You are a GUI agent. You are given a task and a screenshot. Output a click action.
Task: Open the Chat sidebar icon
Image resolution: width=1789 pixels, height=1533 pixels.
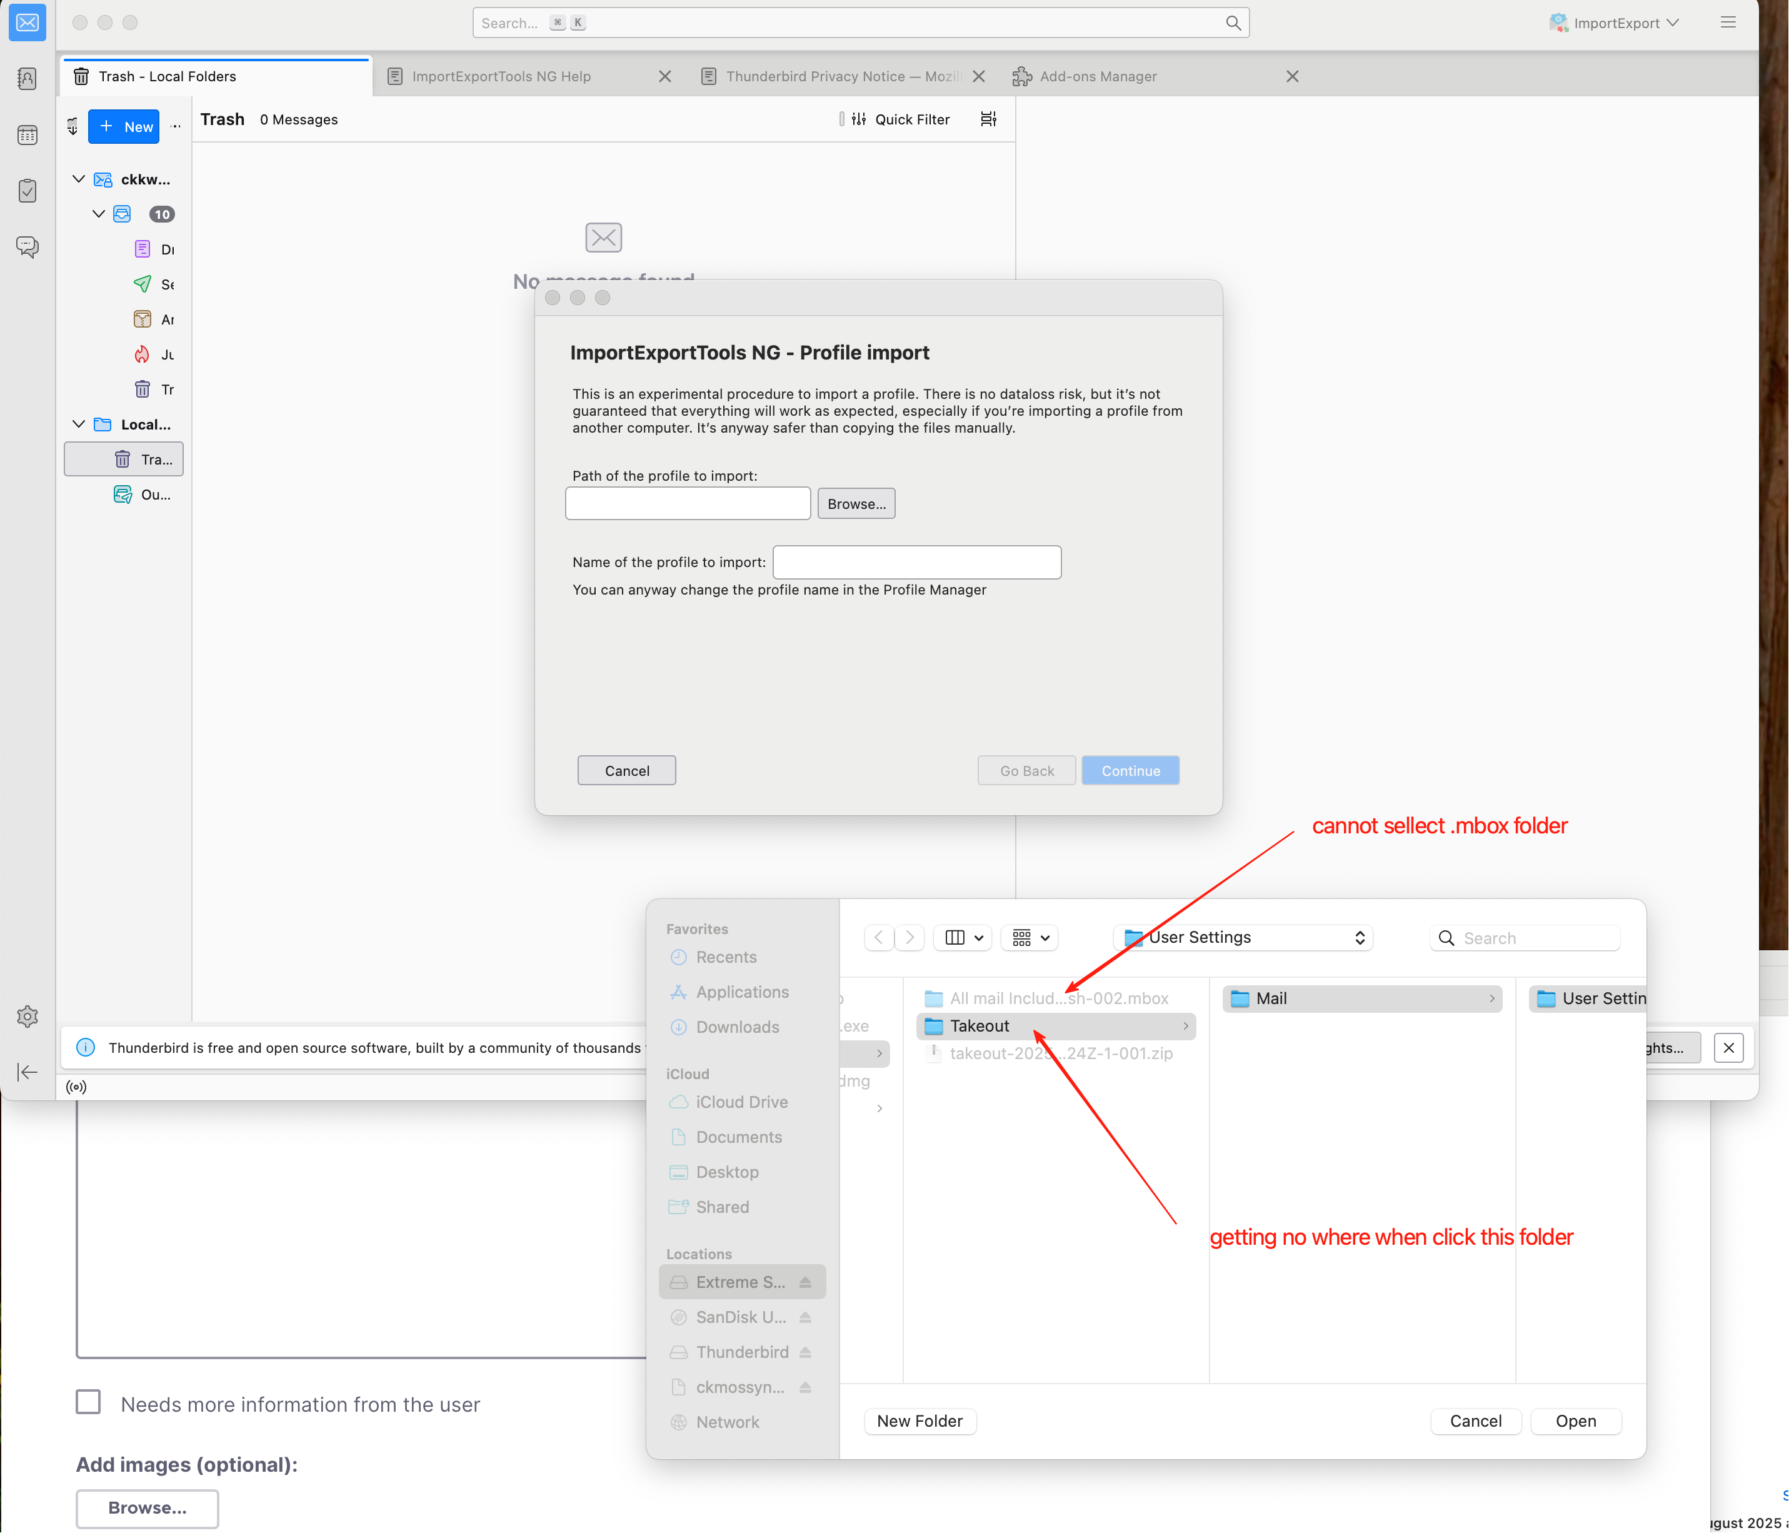(27, 247)
